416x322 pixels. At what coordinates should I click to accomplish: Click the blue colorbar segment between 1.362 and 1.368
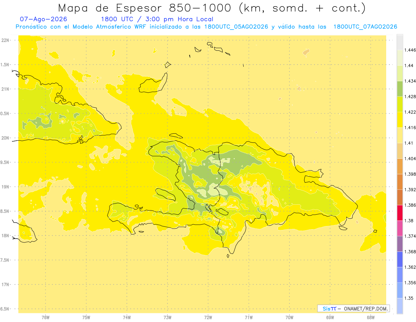[x=400, y=259]
